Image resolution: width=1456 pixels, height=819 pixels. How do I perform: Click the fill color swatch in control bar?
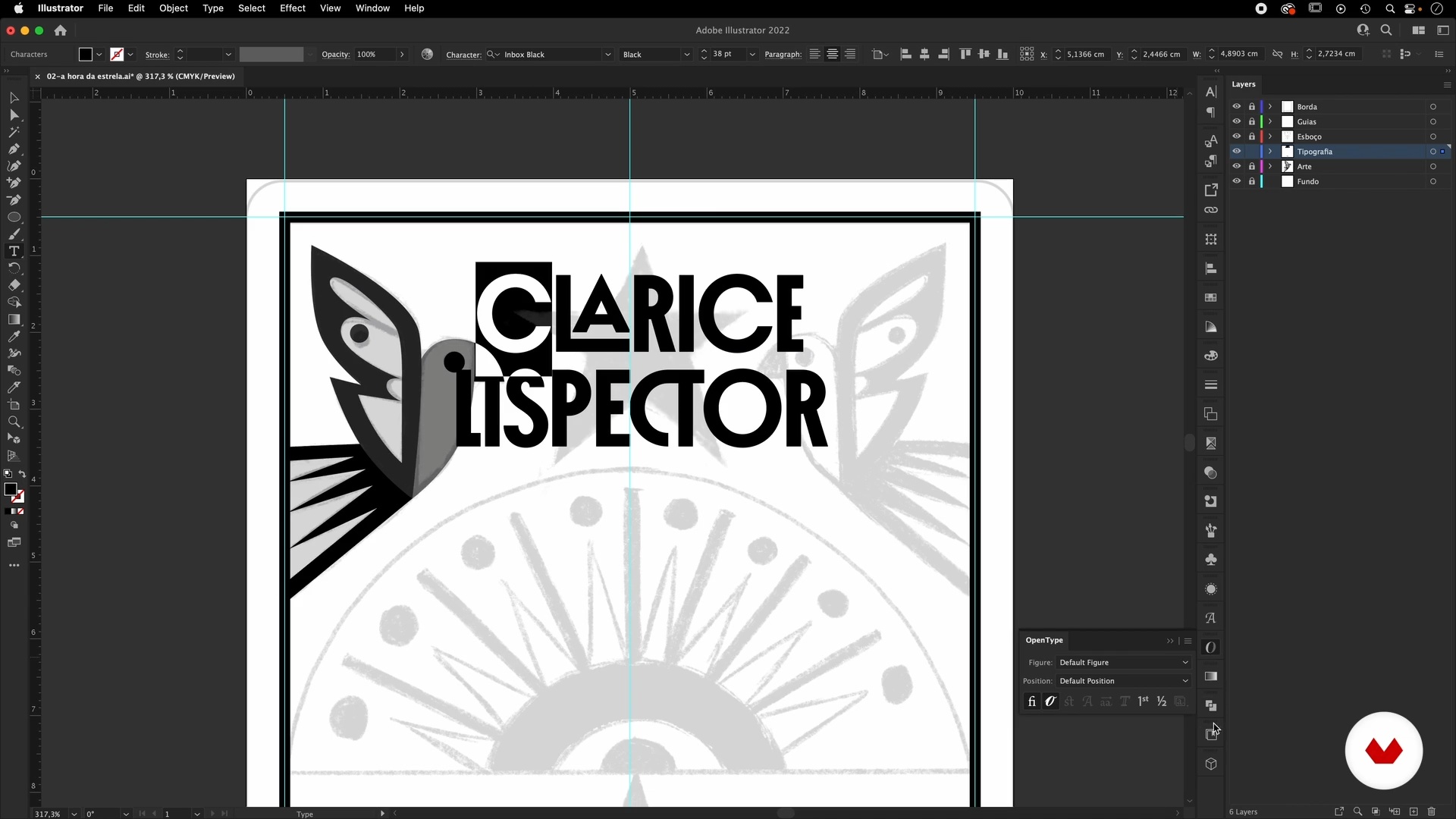coord(86,55)
